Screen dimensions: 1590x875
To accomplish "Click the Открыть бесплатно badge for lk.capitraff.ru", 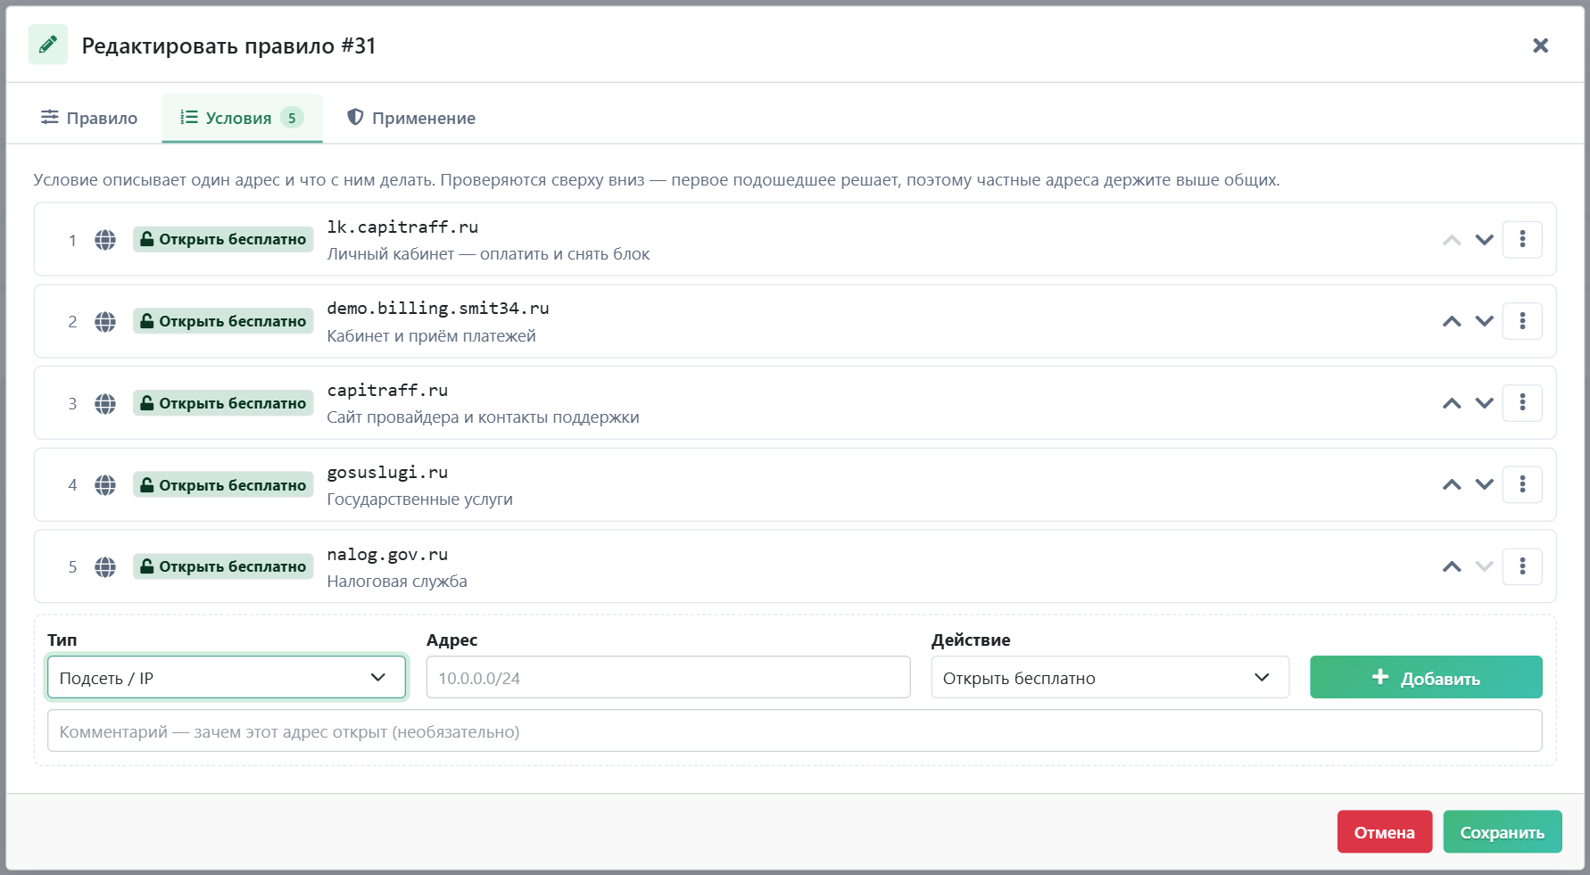I will click(223, 239).
